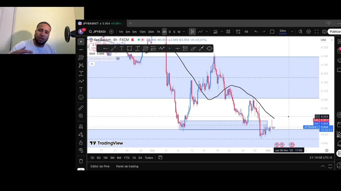Remove drawings with the trash icon

click(81, 161)
